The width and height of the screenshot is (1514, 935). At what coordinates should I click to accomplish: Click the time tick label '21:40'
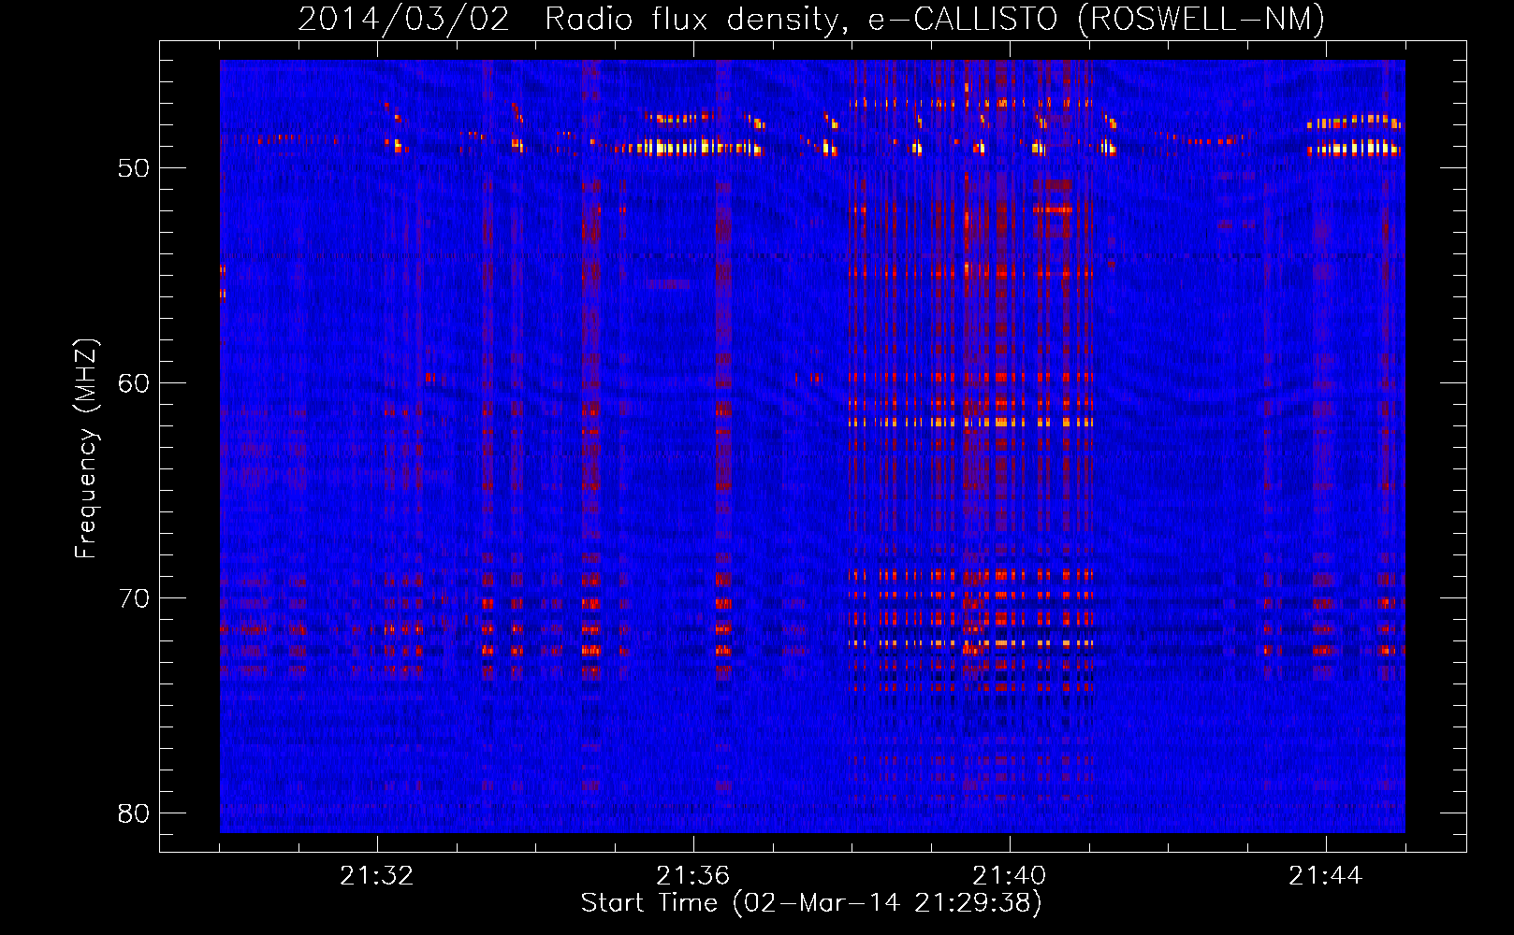point(1009,876)
